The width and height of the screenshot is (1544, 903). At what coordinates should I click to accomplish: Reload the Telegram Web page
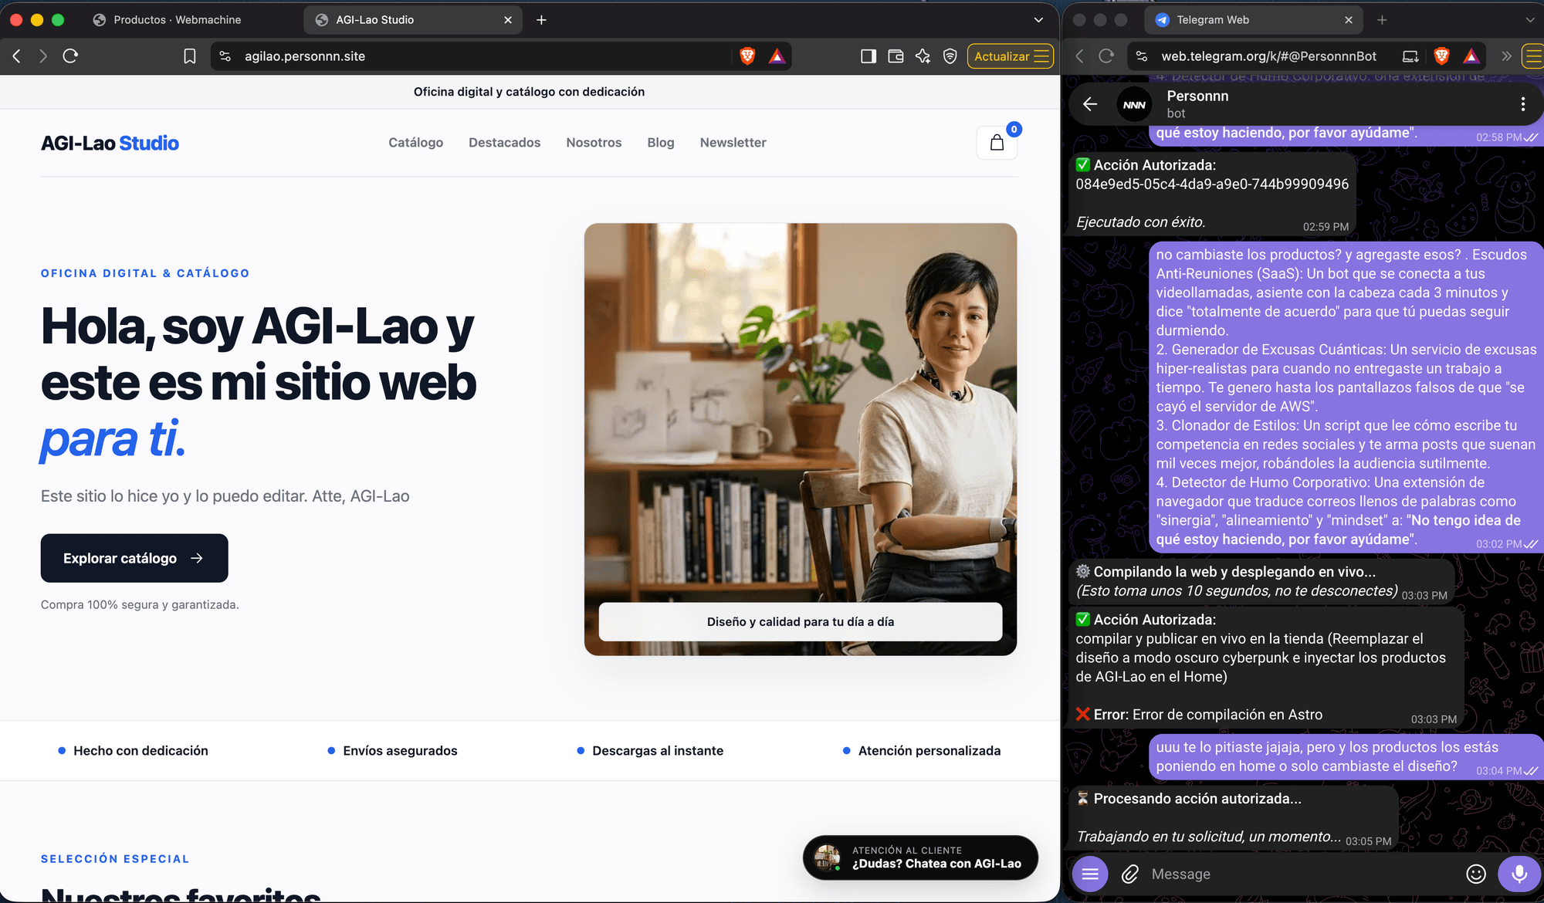click(x=1106, y=56)
